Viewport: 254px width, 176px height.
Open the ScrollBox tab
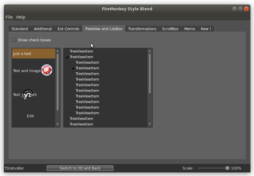pos(170,29)
